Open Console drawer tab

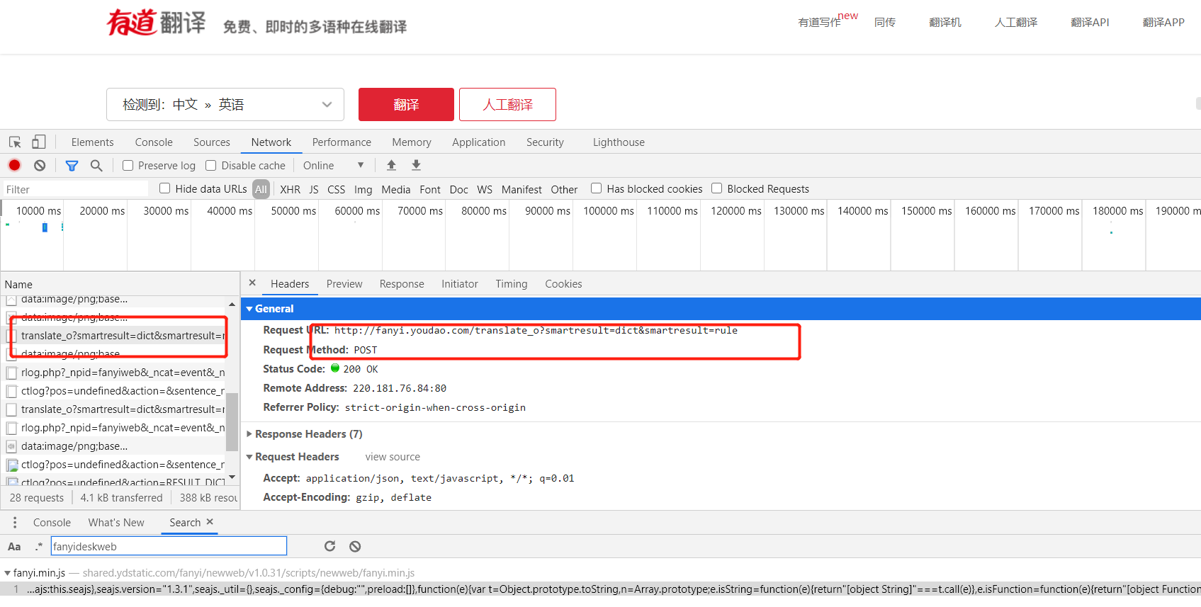(52, 522)
